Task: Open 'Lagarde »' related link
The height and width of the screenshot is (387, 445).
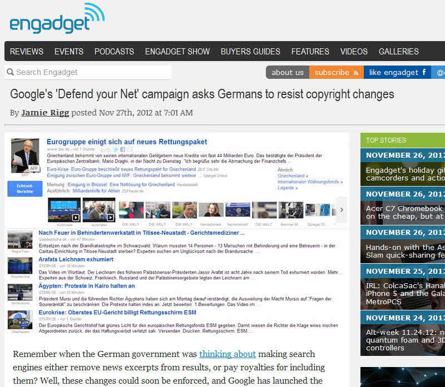Action: (288, 188)
